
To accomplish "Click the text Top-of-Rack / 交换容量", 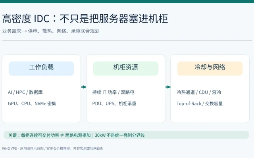I will pos(200,103).
